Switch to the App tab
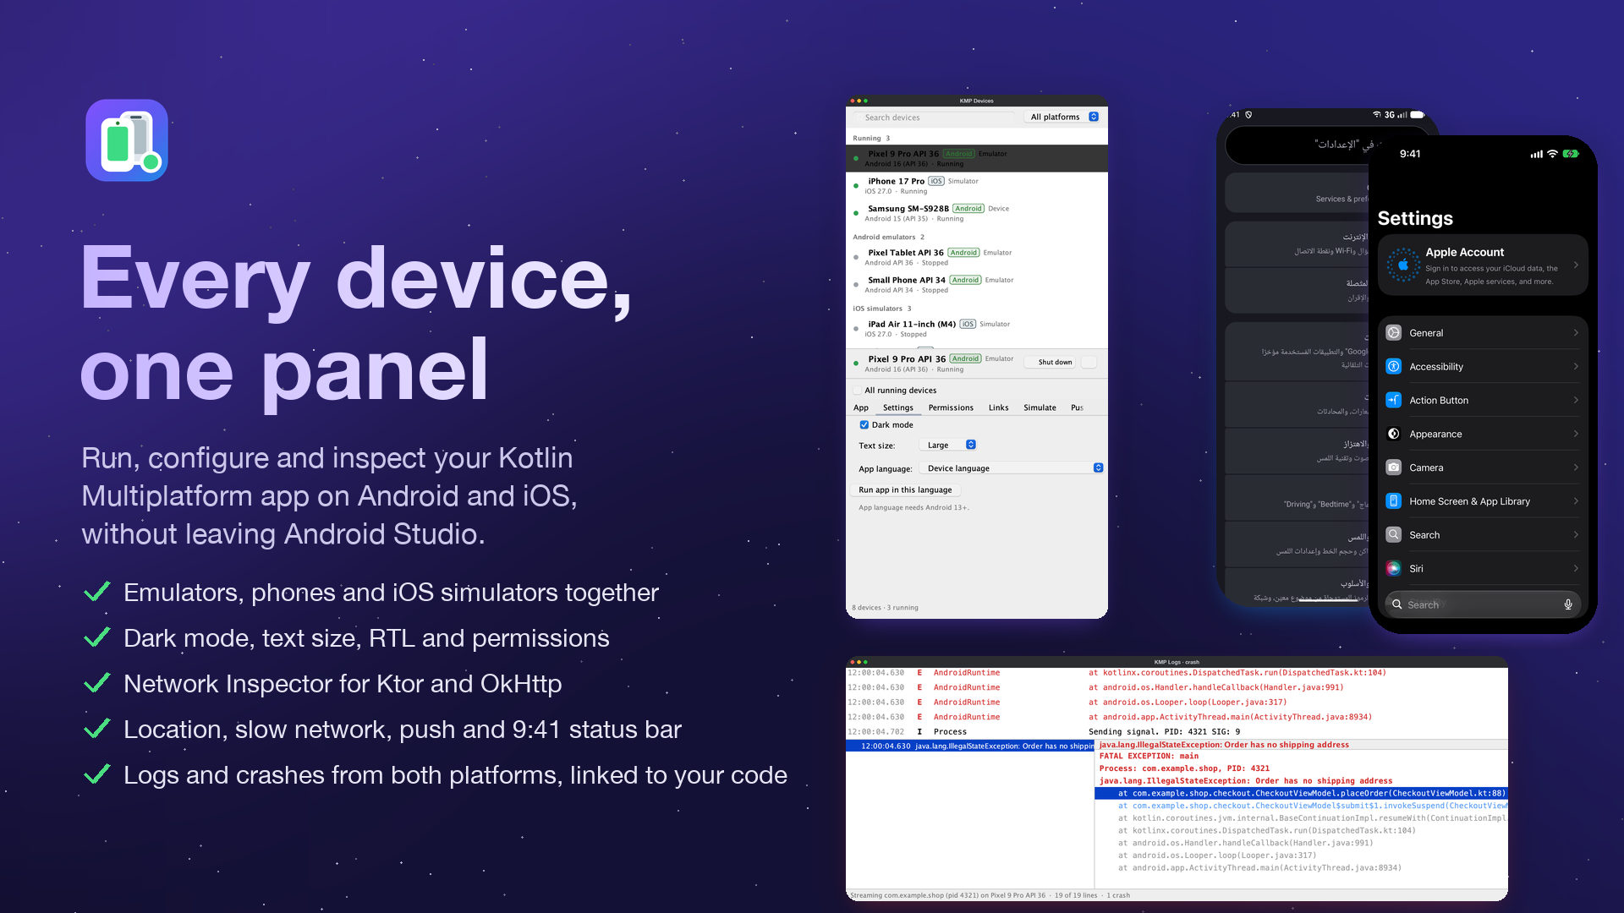 pyautogui.click(x=861, y=407)
